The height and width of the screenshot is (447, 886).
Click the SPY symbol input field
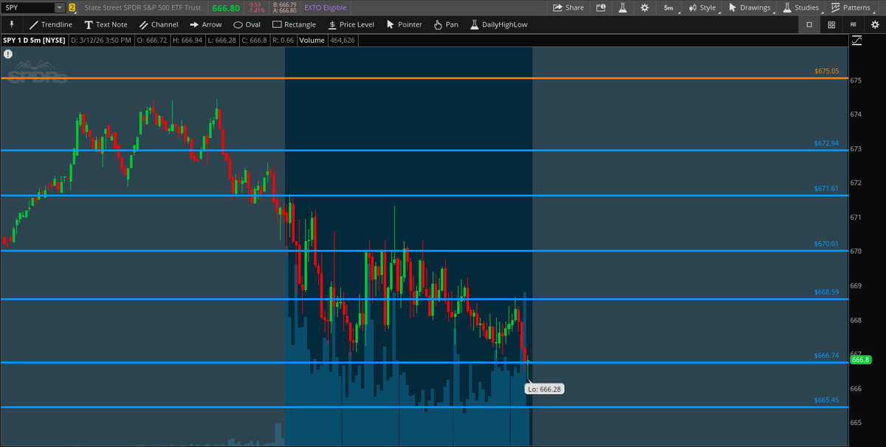[x=28, y=7]
